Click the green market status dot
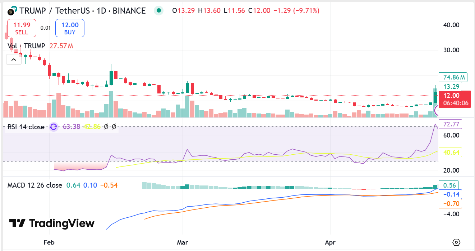Image resolution: width=475 pixels, height=251 pixels. point(158,11)
